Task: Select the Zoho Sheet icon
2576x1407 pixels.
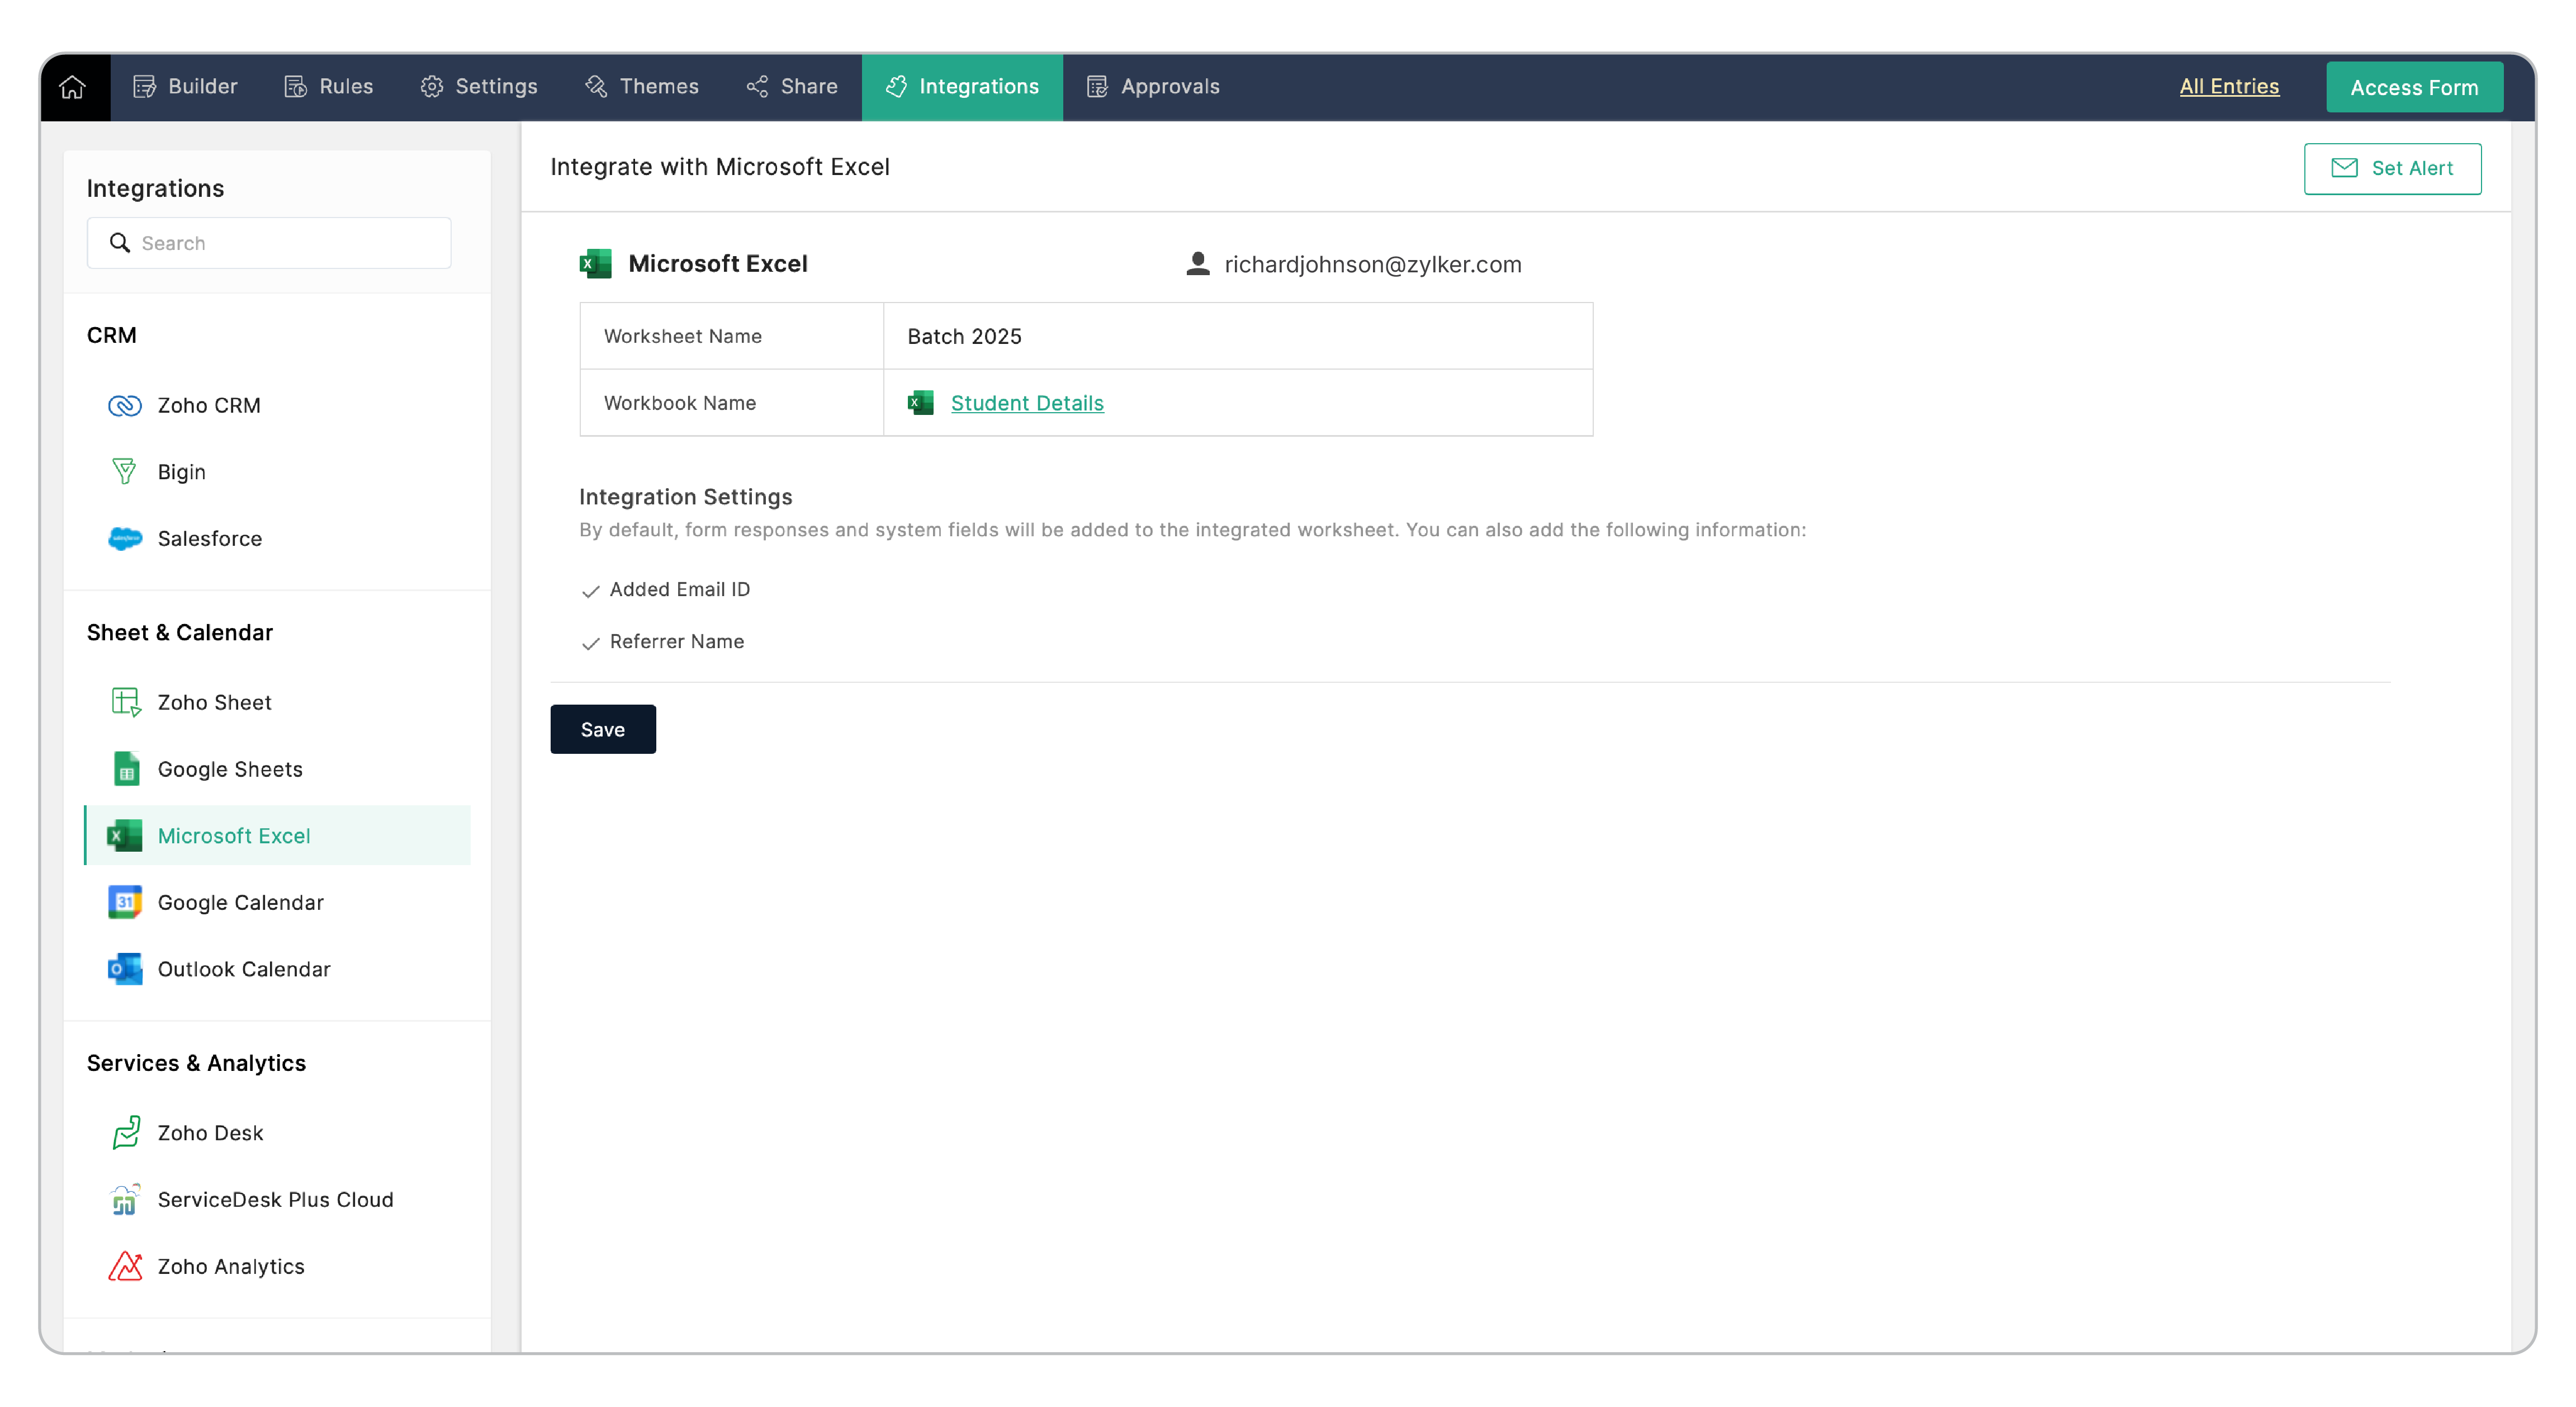Action: (x=125, y=702)
